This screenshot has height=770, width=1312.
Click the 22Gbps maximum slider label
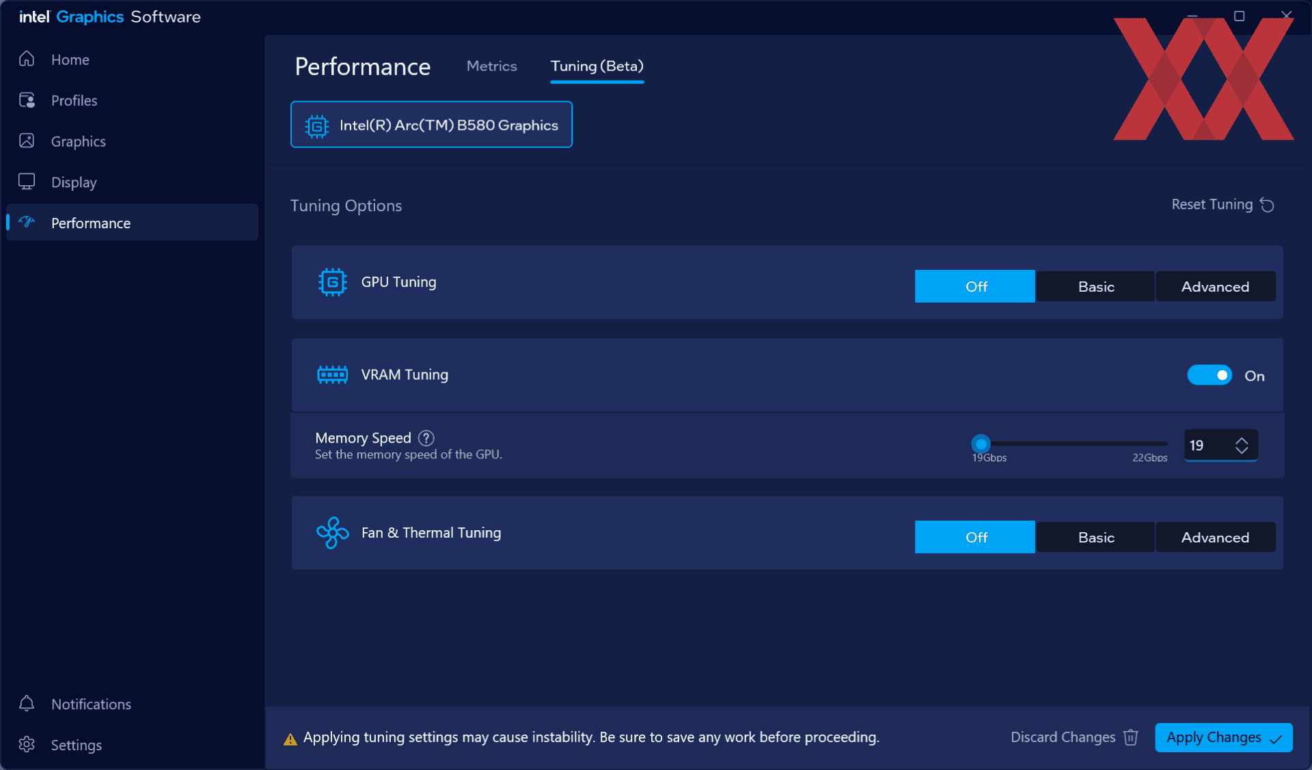(1149, 458)
